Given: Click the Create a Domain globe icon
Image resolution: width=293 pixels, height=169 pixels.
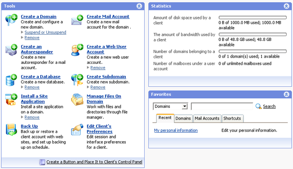Looking at the screenshot, I should click(x=11, y=20).
